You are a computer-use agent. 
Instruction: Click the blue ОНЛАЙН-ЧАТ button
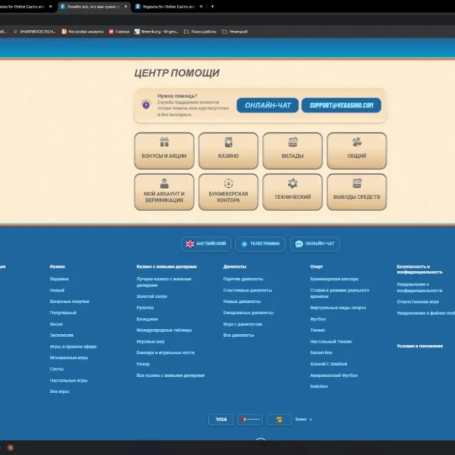click(267, 105)
